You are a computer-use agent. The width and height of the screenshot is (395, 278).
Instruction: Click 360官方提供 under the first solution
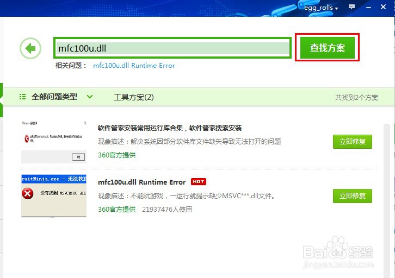coord(116,155)
